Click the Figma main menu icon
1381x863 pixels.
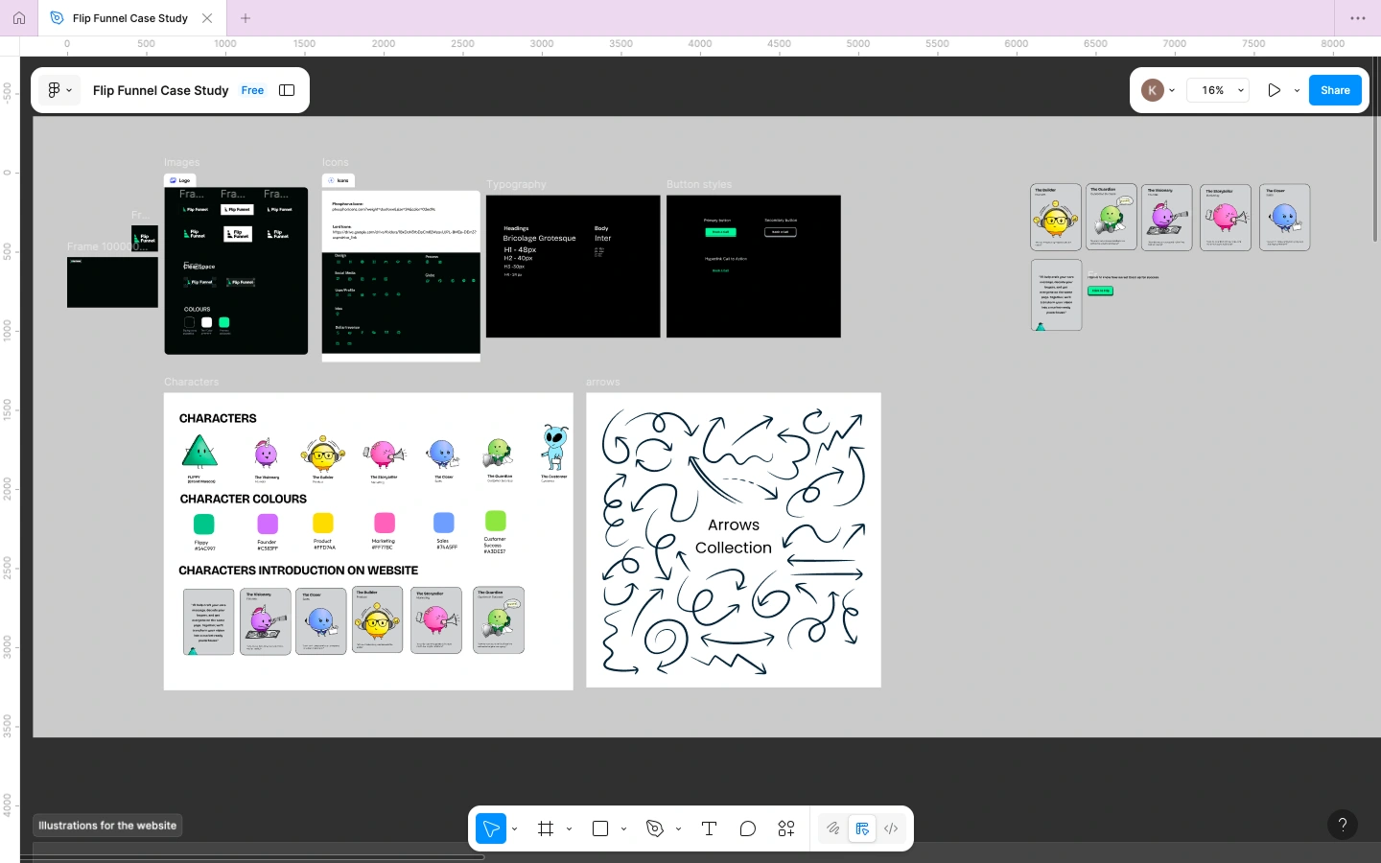[x=55, y=89]
